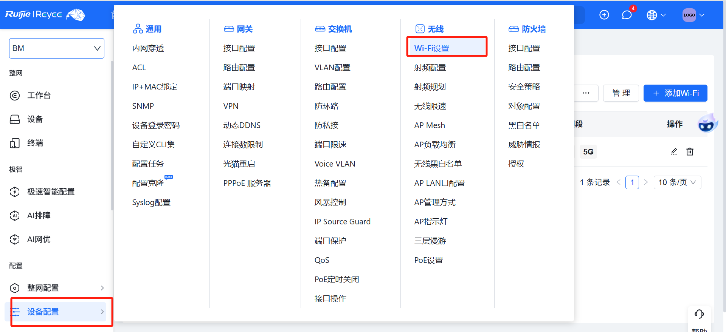The width and height of the screenshot is (726, 332).
Task: Expand the 10 条/页 page size selector
Action: pyautogui.click(x=677, y=182)
